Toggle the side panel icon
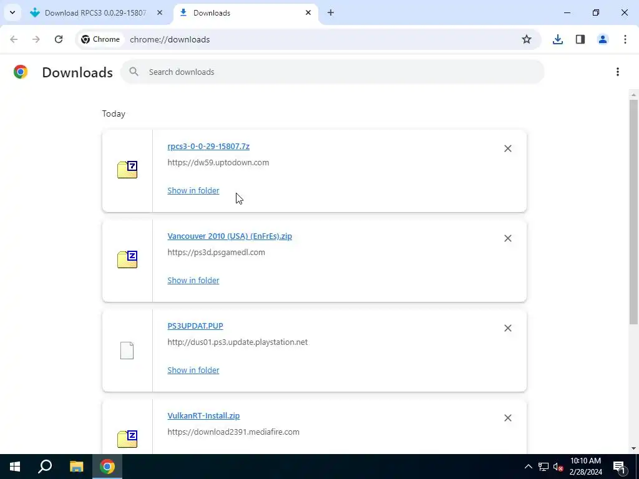Screen dimensions: 639x479 click(x=580, y=39)
